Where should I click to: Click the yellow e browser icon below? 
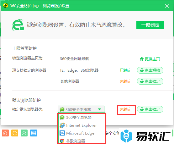[15, 133]
